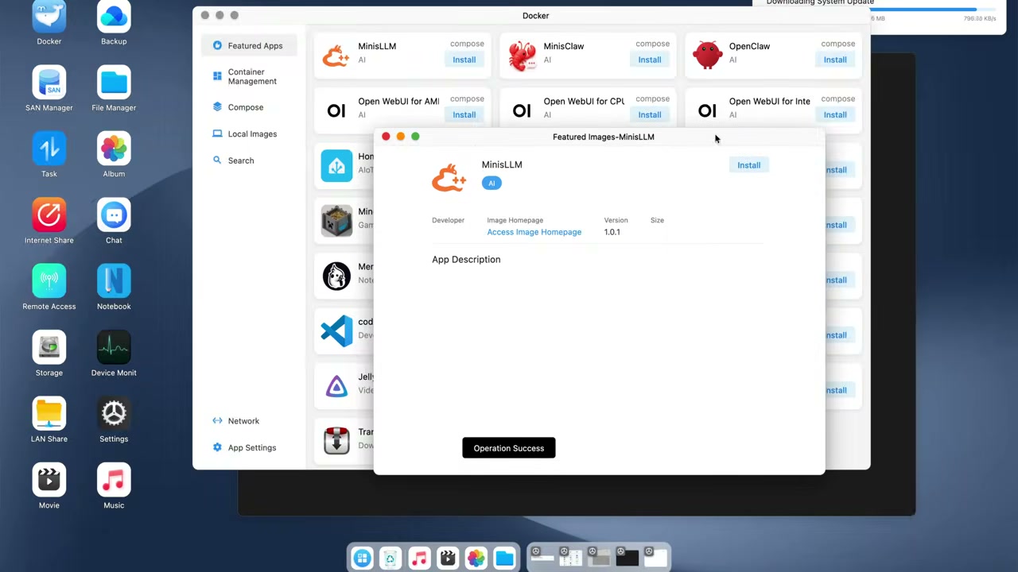Launch SAN Manager from the desktop
Screen dimensions: 1018x572
(49, 82)
